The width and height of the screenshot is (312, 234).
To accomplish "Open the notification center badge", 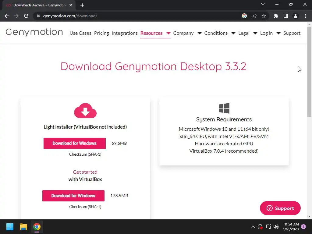I will coord(303,227).
